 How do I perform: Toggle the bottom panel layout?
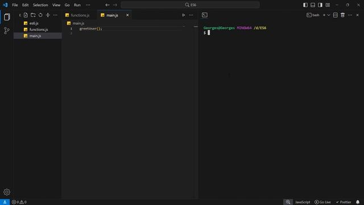pos(313,5)
